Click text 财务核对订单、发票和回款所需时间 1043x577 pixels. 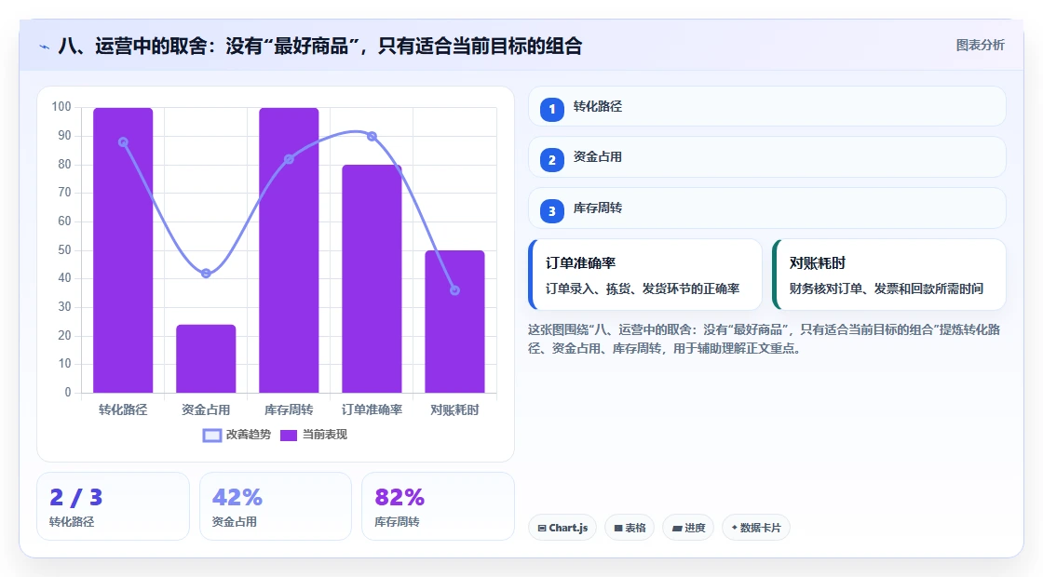[x=886, y=289]
